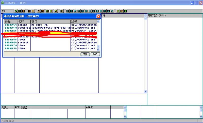This screenshot has height=123, width=203.
Task: Sort process list by 路径 column
Action: 84,22
